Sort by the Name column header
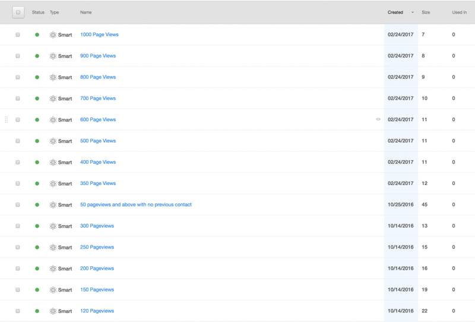 85,12
